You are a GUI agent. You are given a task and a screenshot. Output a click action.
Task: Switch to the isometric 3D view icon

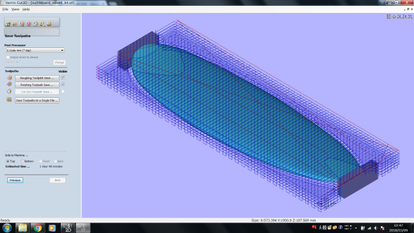394,17
